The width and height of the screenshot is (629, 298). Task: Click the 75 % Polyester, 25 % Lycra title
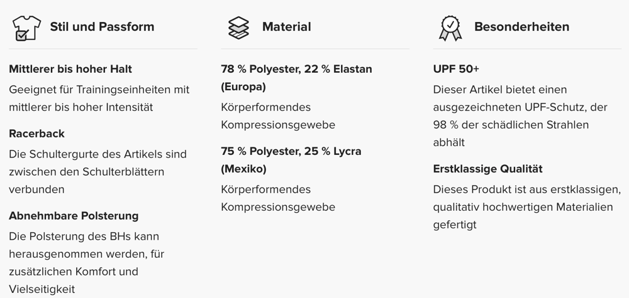point(291,160)
